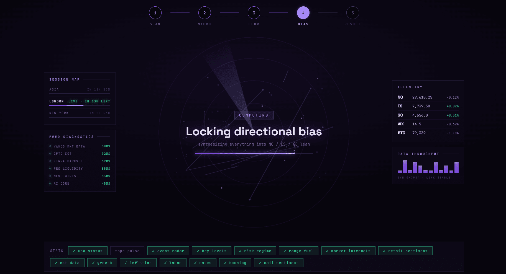The width and height of the screenshot is (506, 274).
Task: Click the market internals chip
Action: click(348, 251)
